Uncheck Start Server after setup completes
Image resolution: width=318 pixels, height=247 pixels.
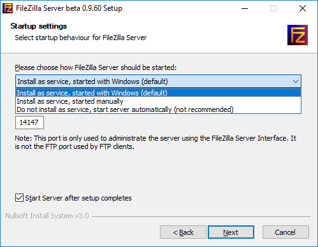pos(19,198)
